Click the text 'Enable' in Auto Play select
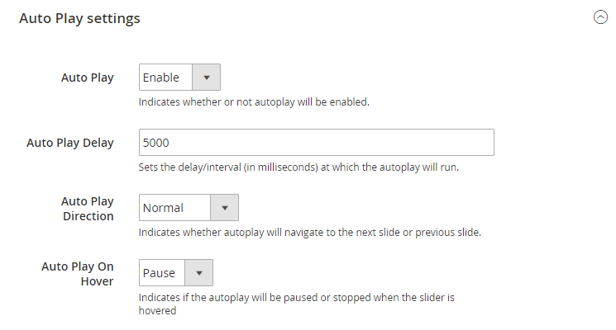Screen dimensions: 616x330 161,78
